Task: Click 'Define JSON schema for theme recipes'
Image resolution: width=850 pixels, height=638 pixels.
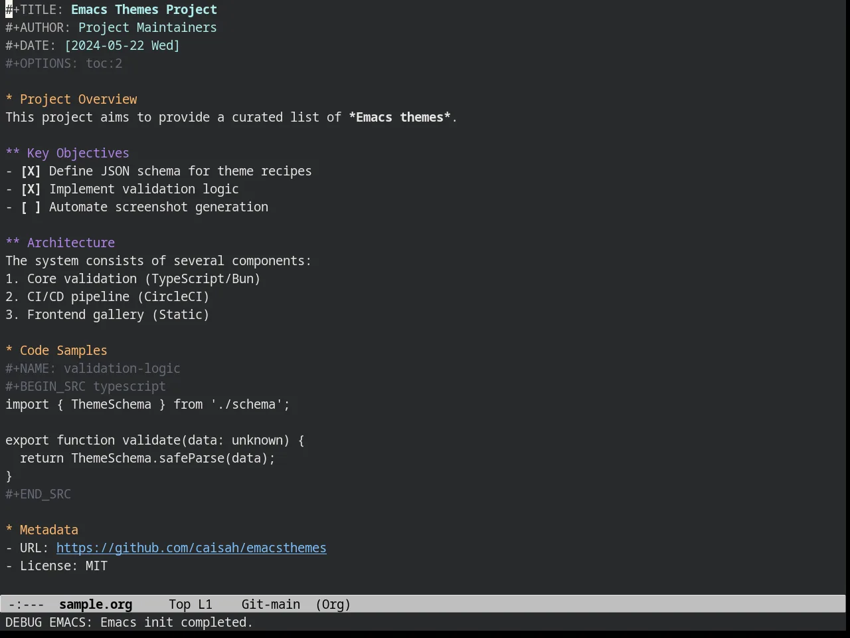Action: tap(181, 171)
